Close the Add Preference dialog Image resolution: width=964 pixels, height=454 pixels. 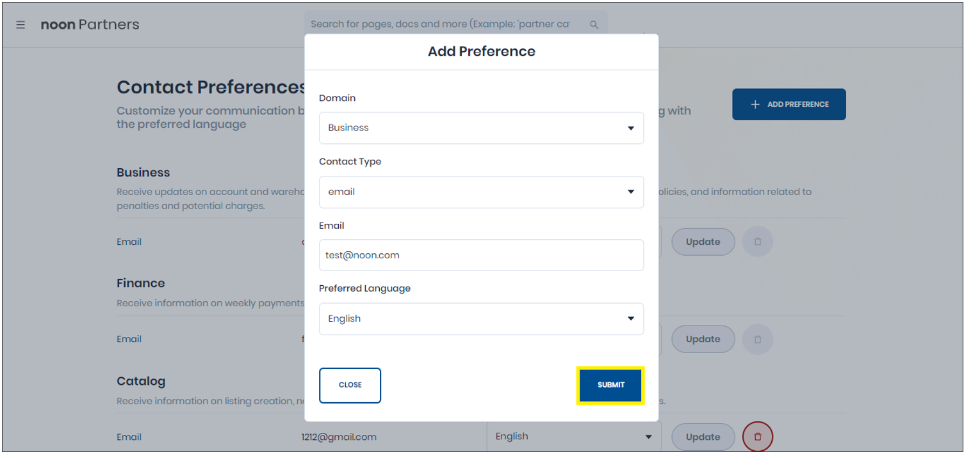[350, 385]
